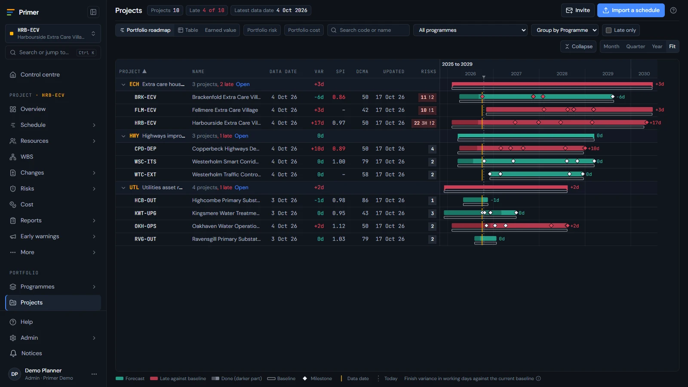Screen dimensions: 688x387
Task: Open the Group by Programme dropdown
Action: tap(565, 30)
